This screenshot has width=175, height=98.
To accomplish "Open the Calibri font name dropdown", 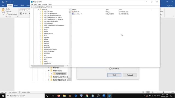I will tap(29, 10).
